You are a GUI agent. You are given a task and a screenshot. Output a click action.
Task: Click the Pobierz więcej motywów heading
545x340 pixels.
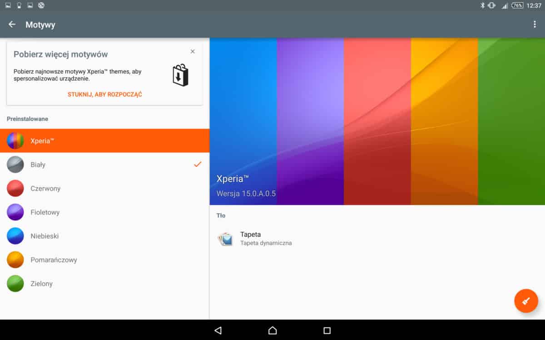tap(61, 54)
